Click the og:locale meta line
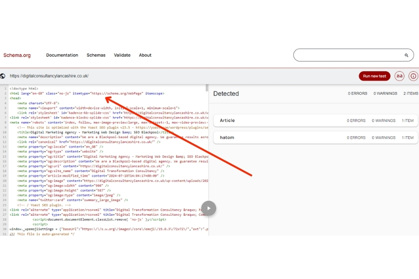The width and height of the screenshot is (419, 279). [60, 146]
